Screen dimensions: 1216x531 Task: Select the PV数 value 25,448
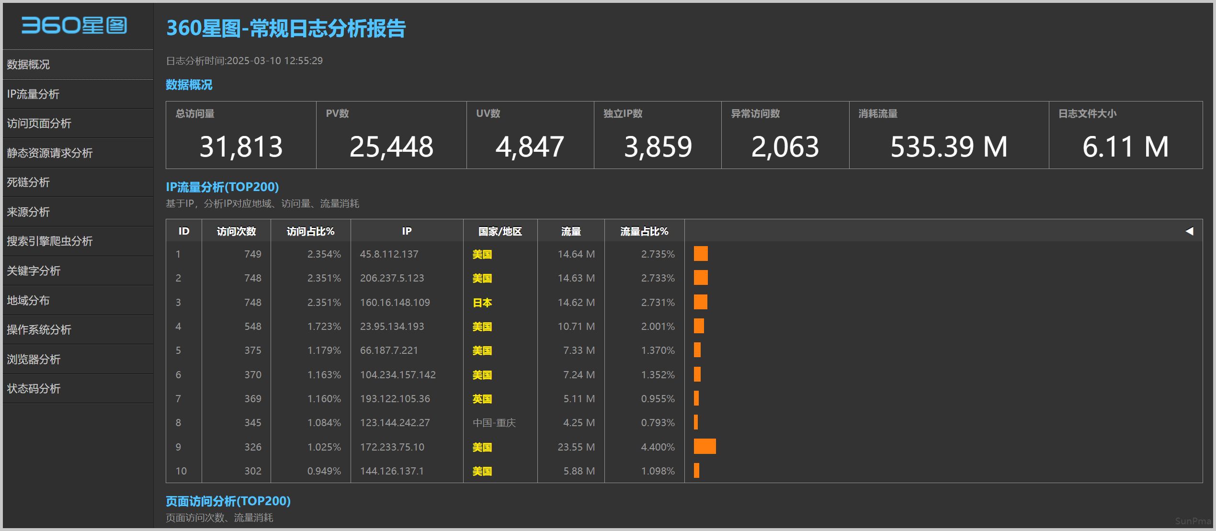pyautogui.click(x=392, y=147)
